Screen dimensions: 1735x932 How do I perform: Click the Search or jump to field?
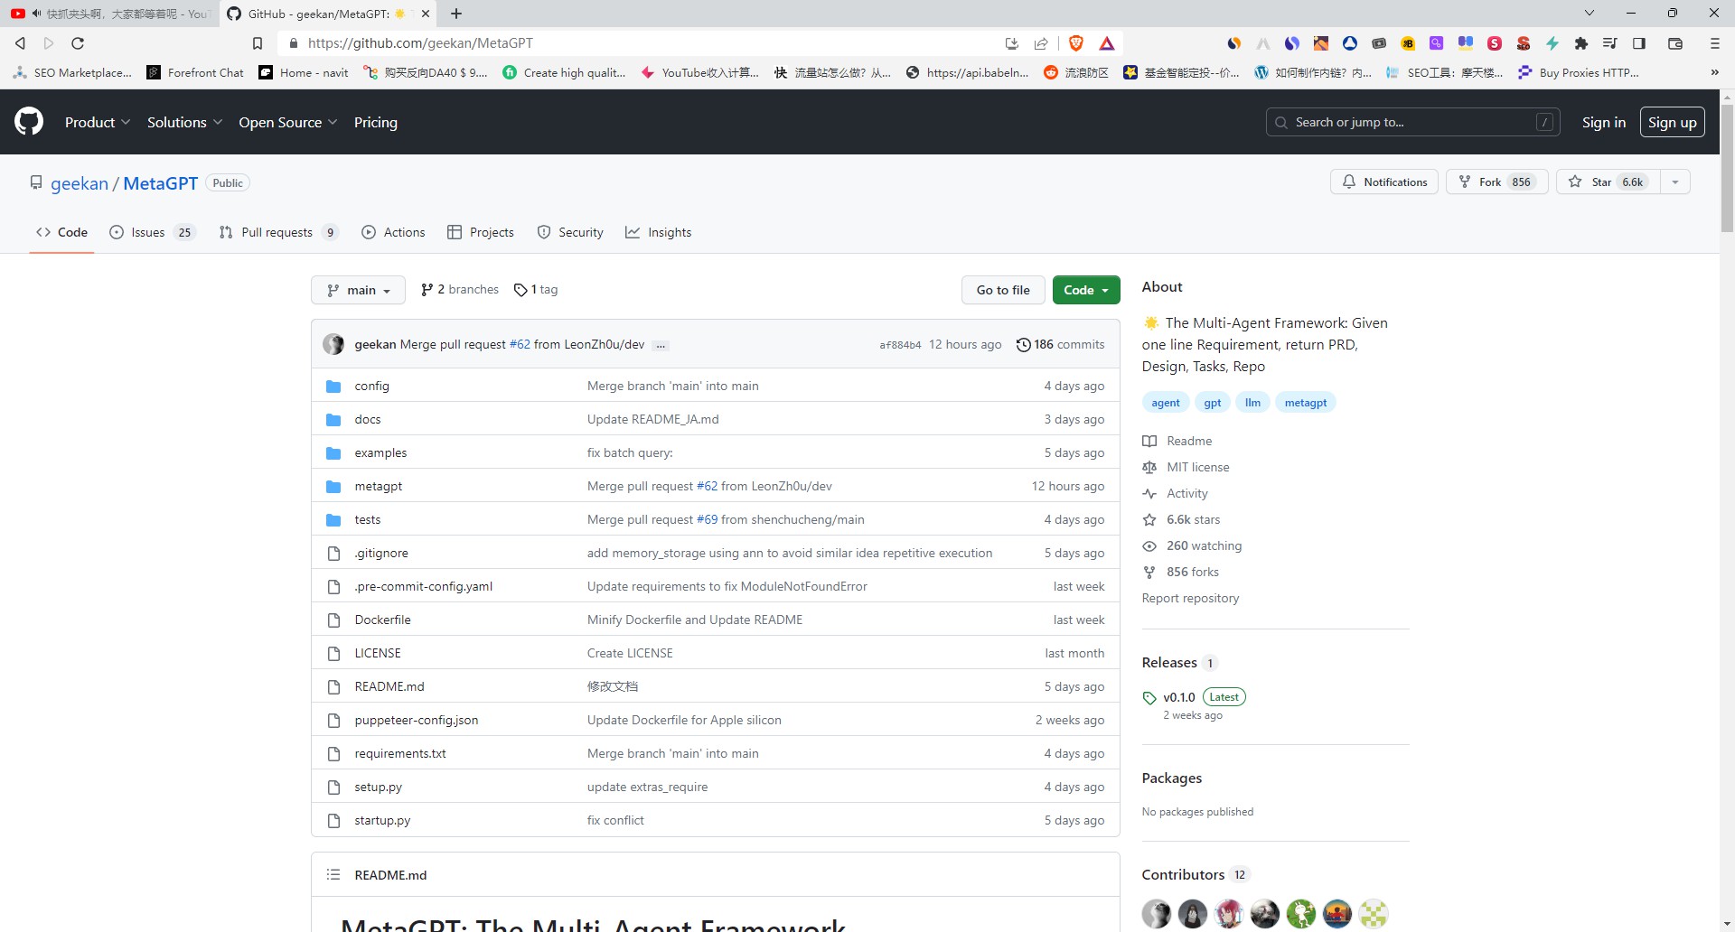pyautogui.click(x=1410, y=122)
